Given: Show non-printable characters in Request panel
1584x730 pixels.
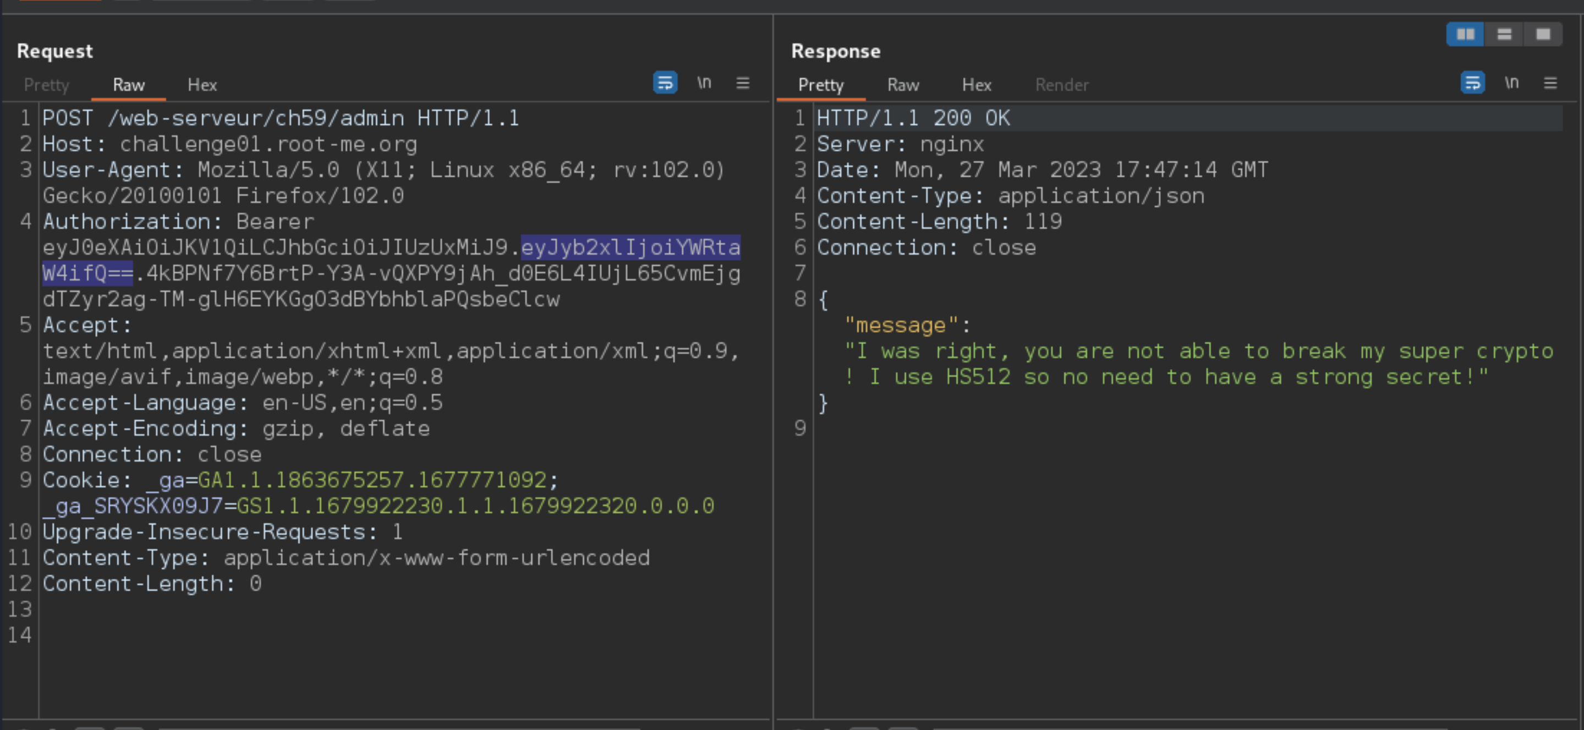Looking at the screenshot, I should coord(704,83).
